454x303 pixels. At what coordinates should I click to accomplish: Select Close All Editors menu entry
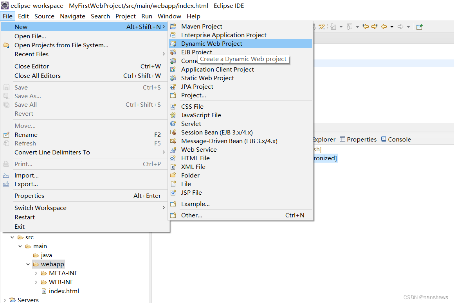pyautogui.click(x=85, y=75)
